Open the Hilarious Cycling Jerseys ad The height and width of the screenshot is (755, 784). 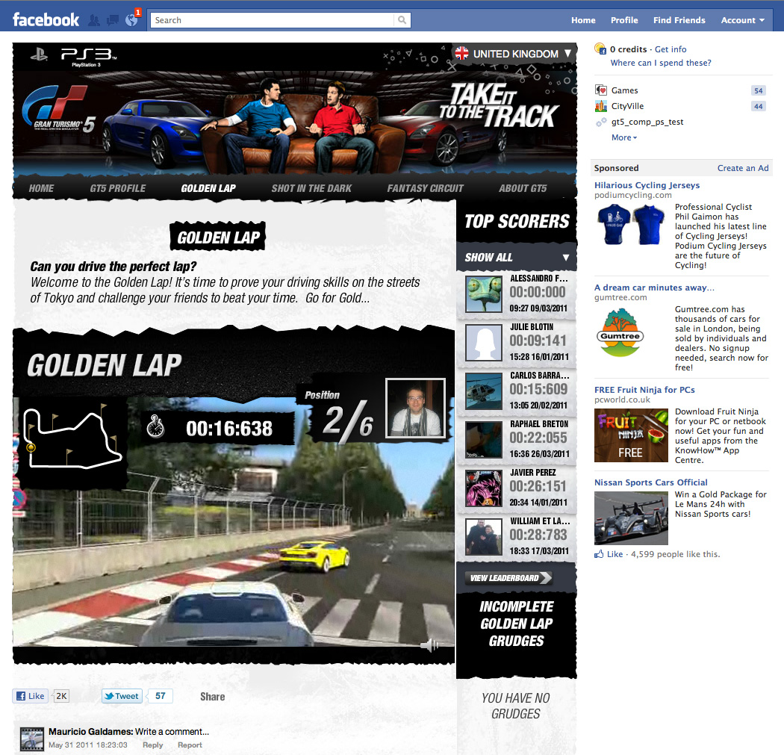pos(647,185)
